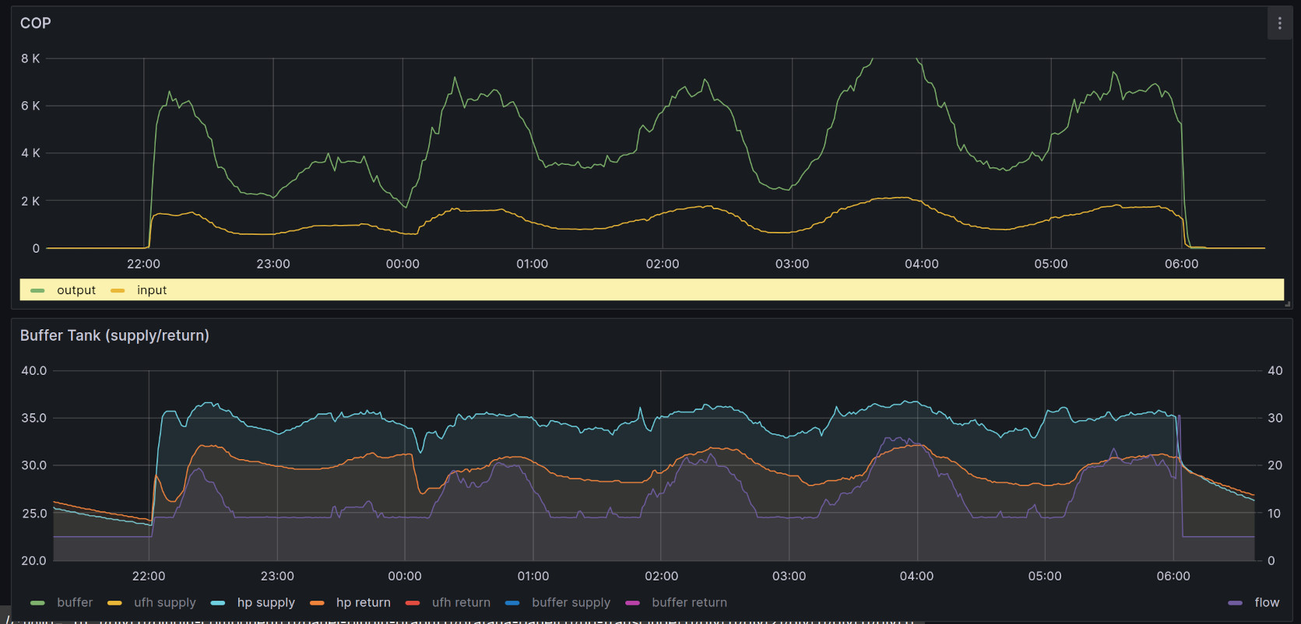Click the 04:00 time label under COP graph

921,265
